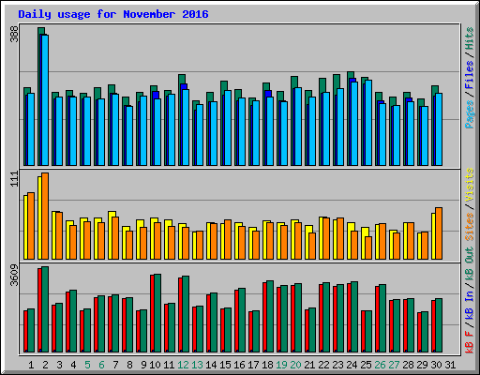Select day 29 on the x-axis
The image size is (480, 375).
coord(422,365)
